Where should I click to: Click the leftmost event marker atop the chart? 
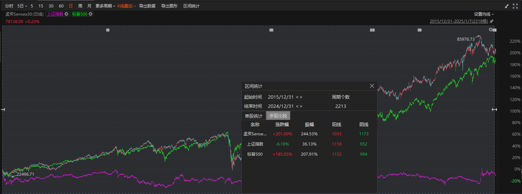[108, 30]
